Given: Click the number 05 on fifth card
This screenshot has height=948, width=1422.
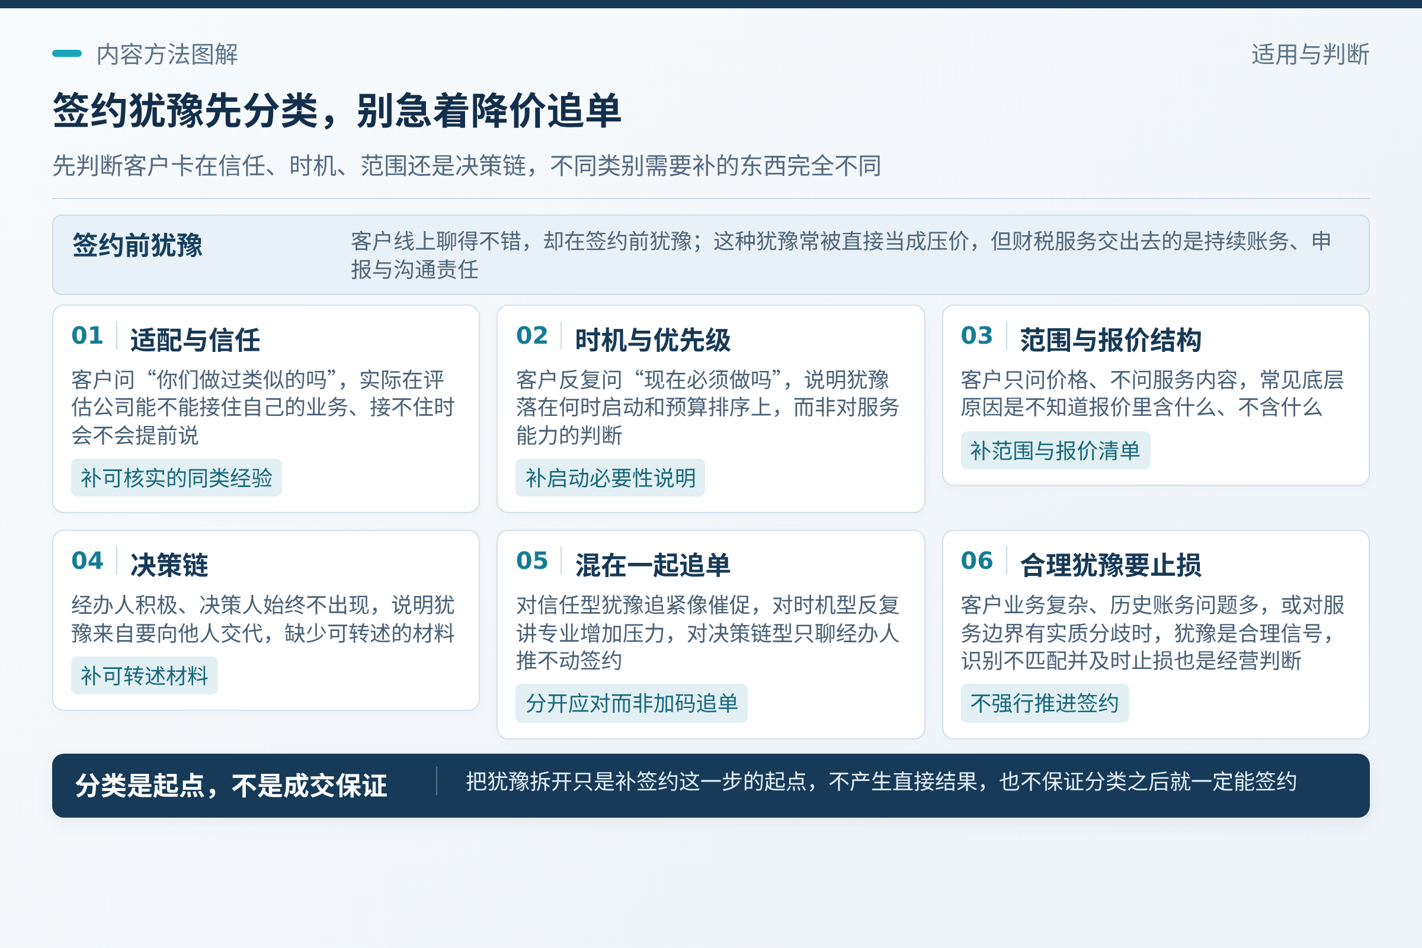Looking at the screenshot, I should [532, 561].
